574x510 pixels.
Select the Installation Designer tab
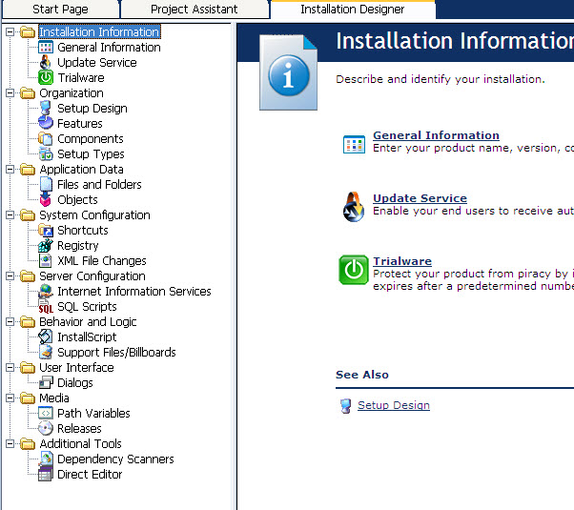(x=353, y=10)
